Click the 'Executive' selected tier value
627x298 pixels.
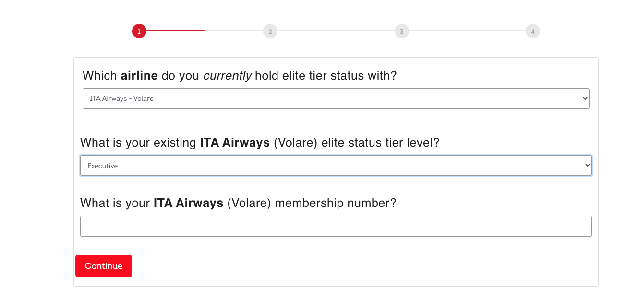[102, 166]
